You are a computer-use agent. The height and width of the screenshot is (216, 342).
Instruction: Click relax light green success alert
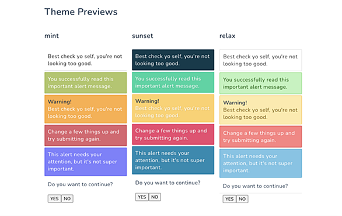tap(261, 83)
